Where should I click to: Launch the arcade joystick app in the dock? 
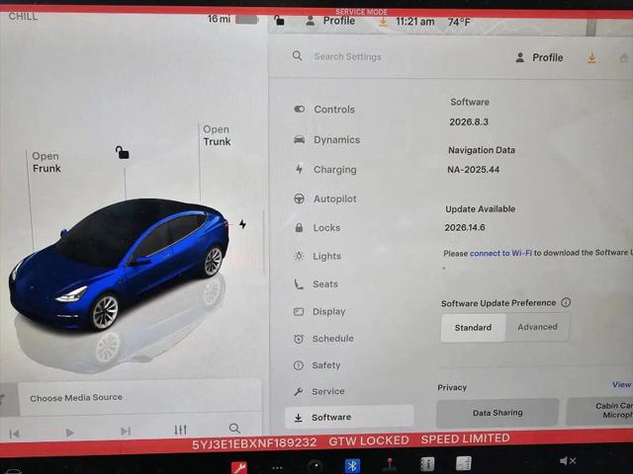[390, 465]
